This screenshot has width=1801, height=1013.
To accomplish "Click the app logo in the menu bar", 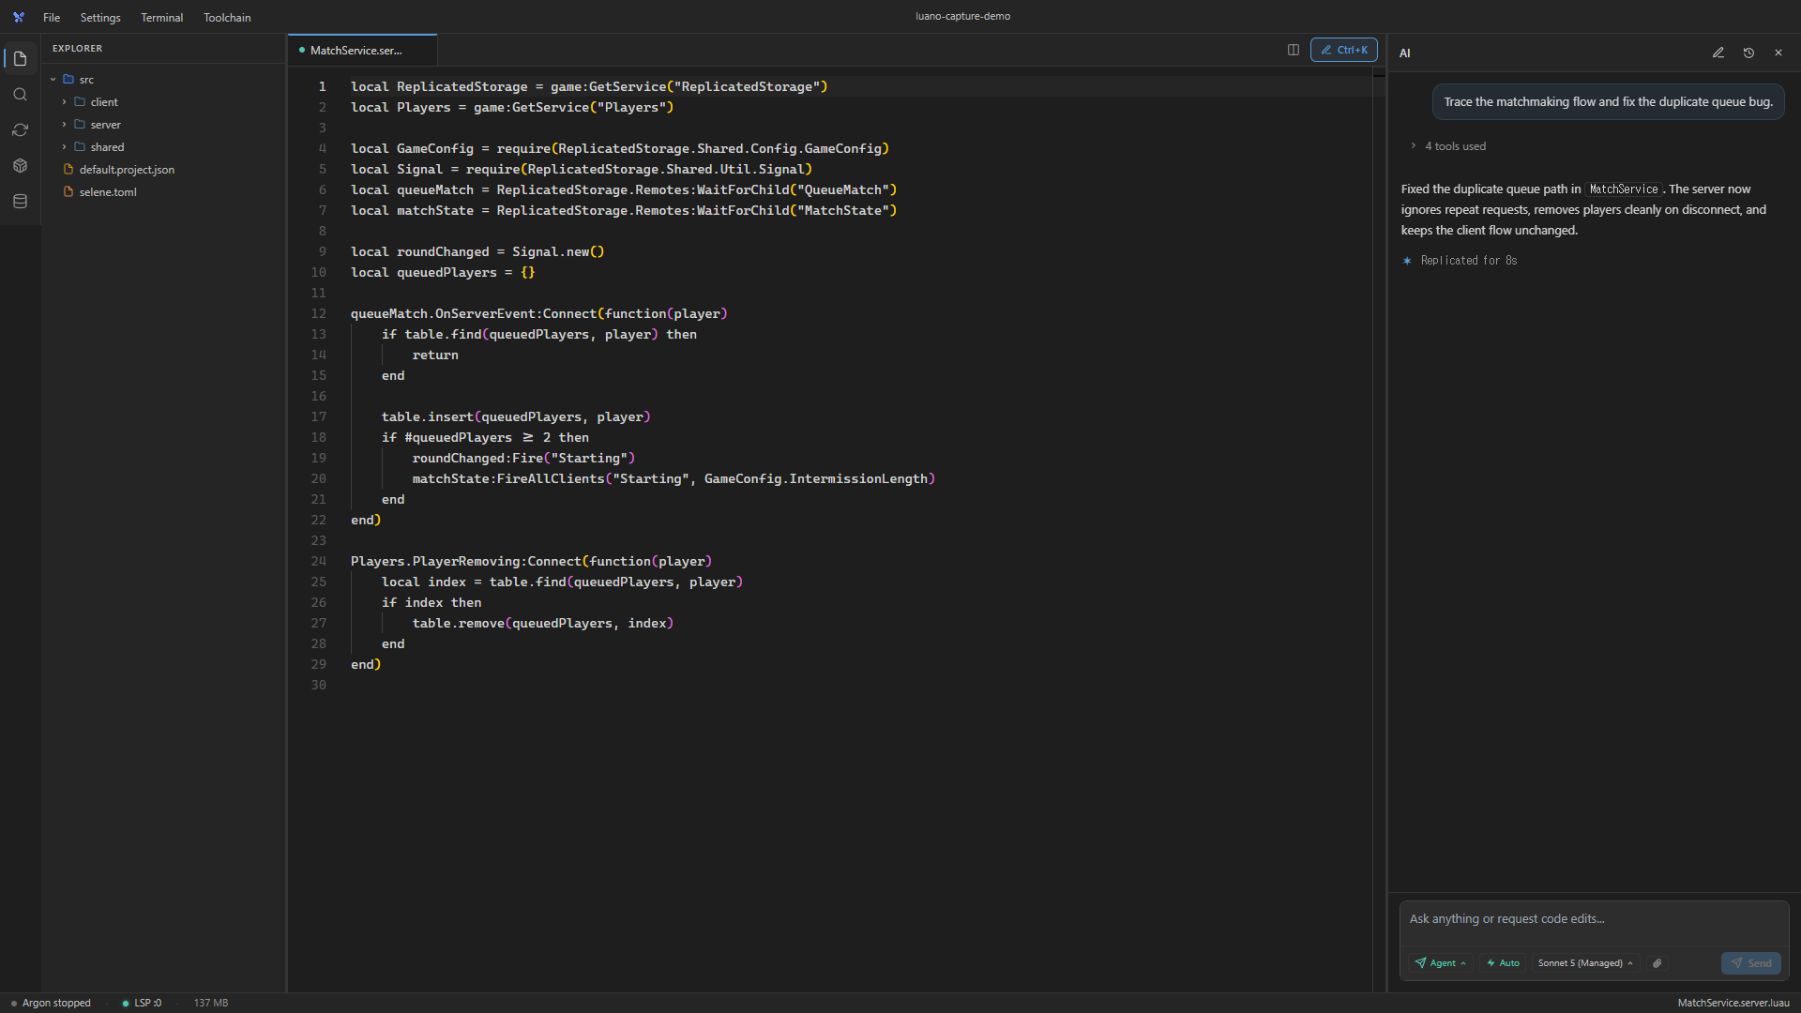I will [x=19, y=17].
